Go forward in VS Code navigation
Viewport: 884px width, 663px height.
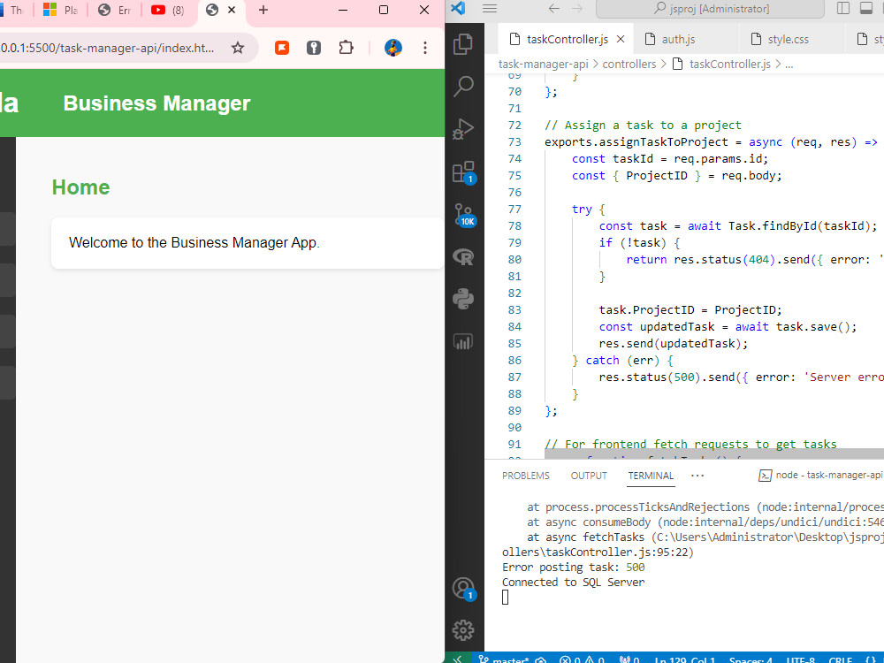tap(576, 9)
